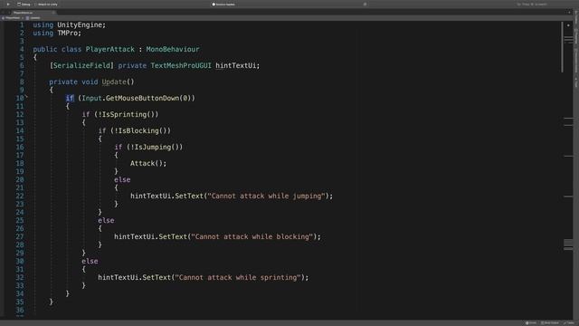This screenshot has width=579, height=326.
Task: Click 'hintTextUi' in the field declaration line
Action: click(235, 65)
